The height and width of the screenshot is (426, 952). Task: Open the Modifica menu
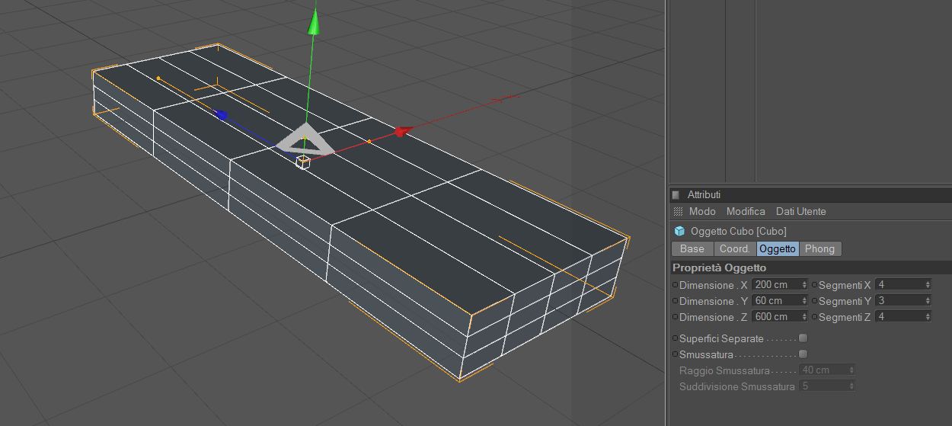pyautogui.click(x=746, y=211)
